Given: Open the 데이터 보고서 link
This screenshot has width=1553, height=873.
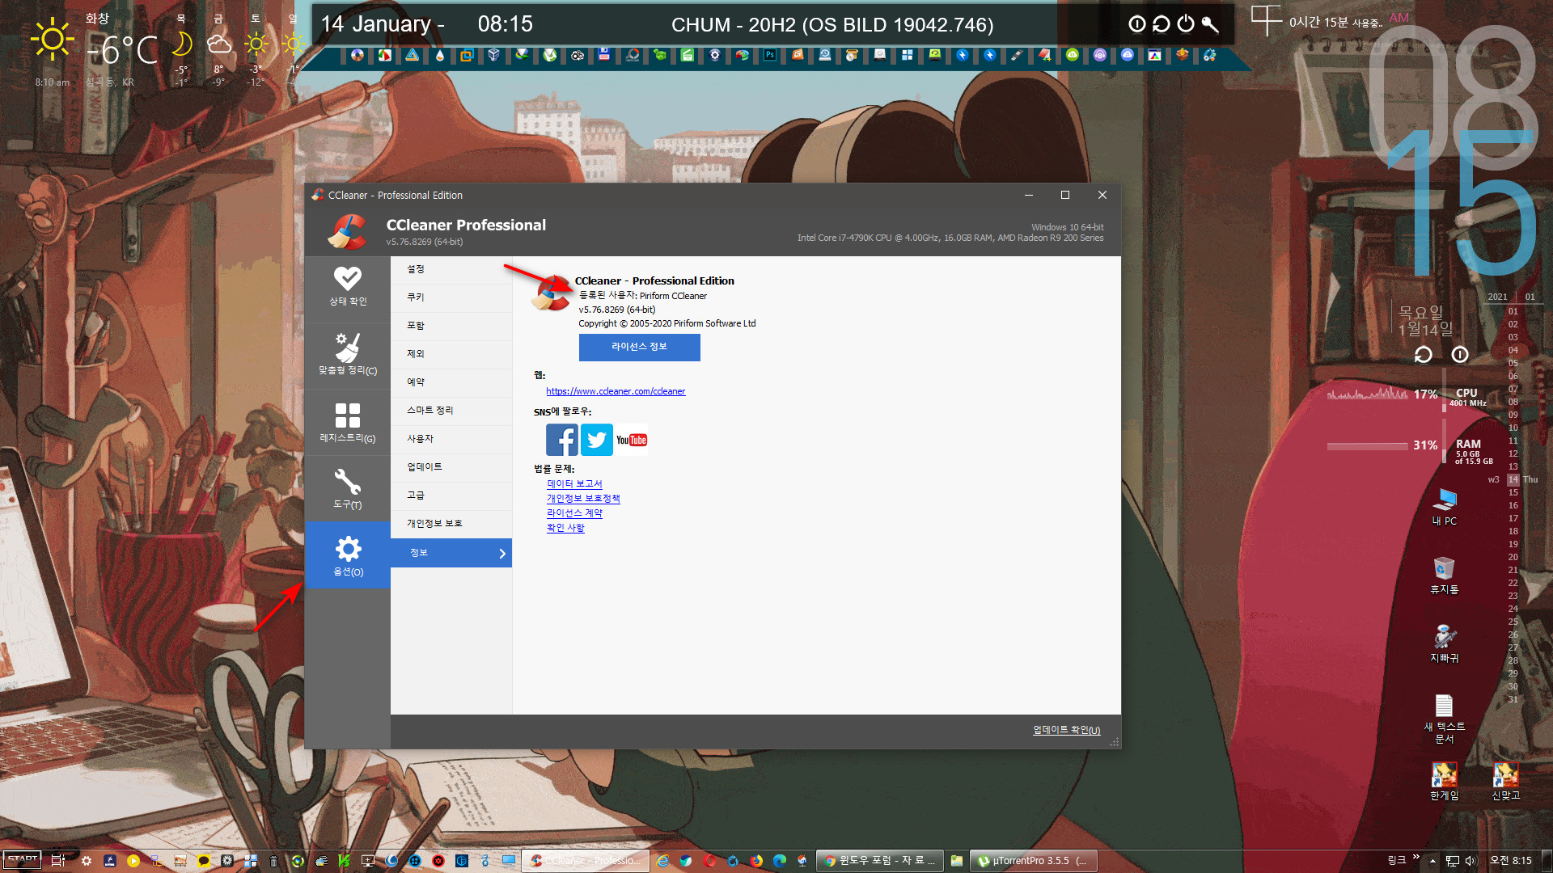Looking at the screenshot, I should tap(574, 484).
